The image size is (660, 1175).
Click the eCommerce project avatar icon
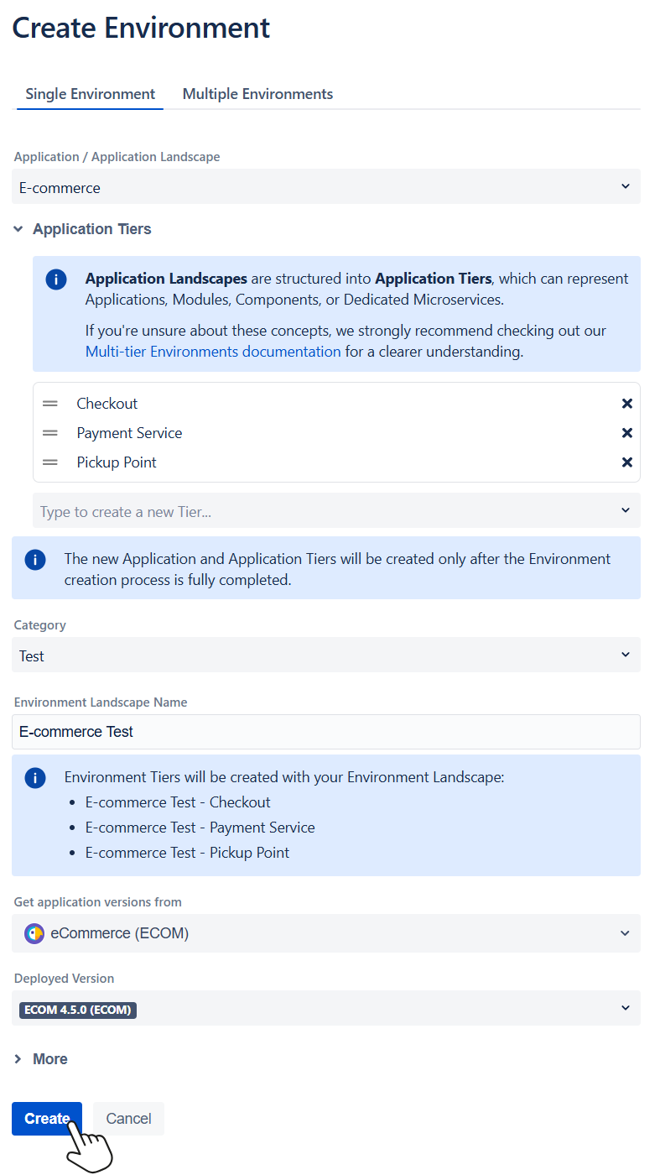(x=34, y=933)
